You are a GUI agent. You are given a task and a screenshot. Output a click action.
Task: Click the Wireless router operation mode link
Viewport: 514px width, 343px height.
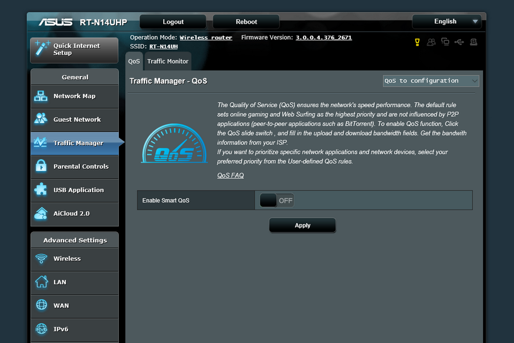(x=206, y=38)
